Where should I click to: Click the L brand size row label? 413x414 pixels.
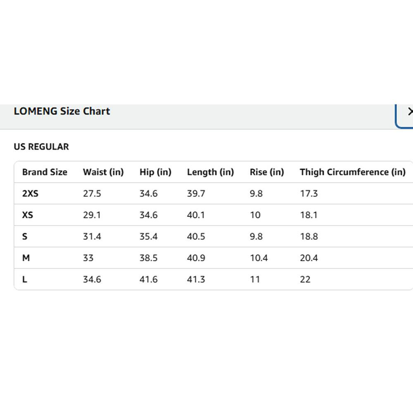pos(25,280)
